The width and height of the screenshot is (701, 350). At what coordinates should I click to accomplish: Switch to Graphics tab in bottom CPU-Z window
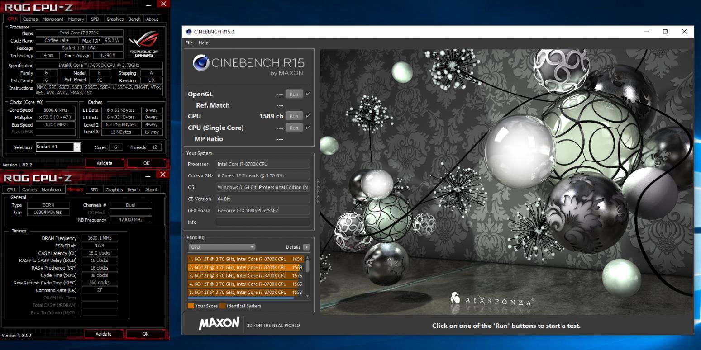(x=114, y=189)
